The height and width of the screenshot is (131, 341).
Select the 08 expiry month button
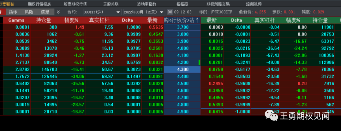coord(170,12)
